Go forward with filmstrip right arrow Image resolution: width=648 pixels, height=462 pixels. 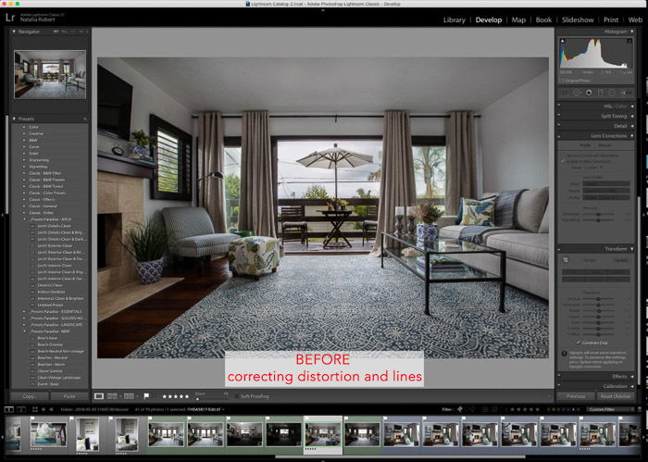coord(51,409)
